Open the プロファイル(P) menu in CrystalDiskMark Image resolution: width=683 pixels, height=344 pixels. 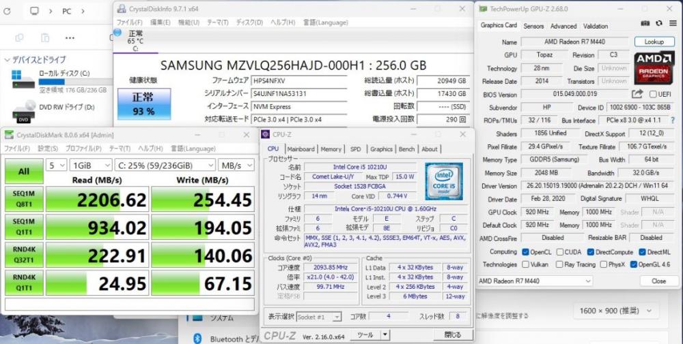click(83, 148)
